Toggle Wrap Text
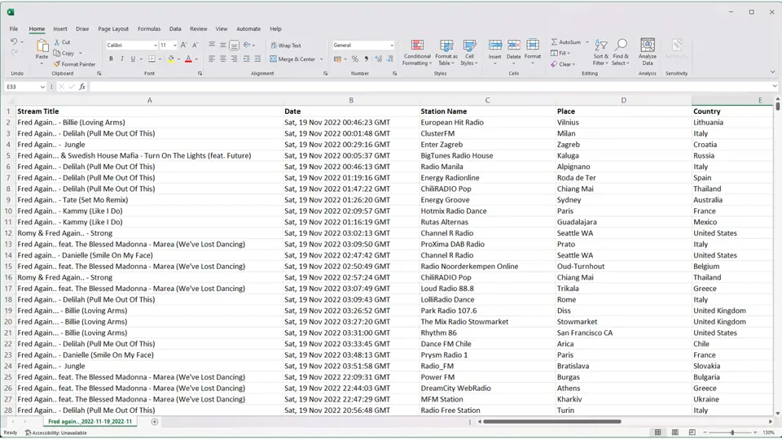Image resolution: width=782 pixels, height=439 pixels. (x=286, y=46)
